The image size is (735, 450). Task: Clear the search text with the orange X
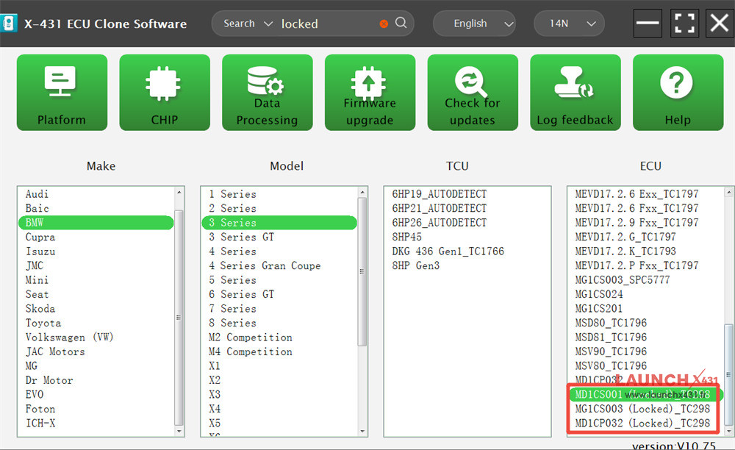(384, 24)
